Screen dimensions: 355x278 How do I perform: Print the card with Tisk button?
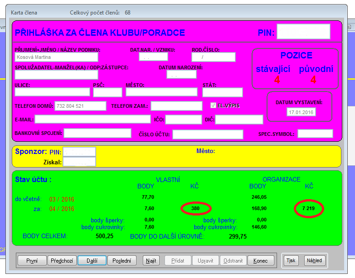point(291,260)
